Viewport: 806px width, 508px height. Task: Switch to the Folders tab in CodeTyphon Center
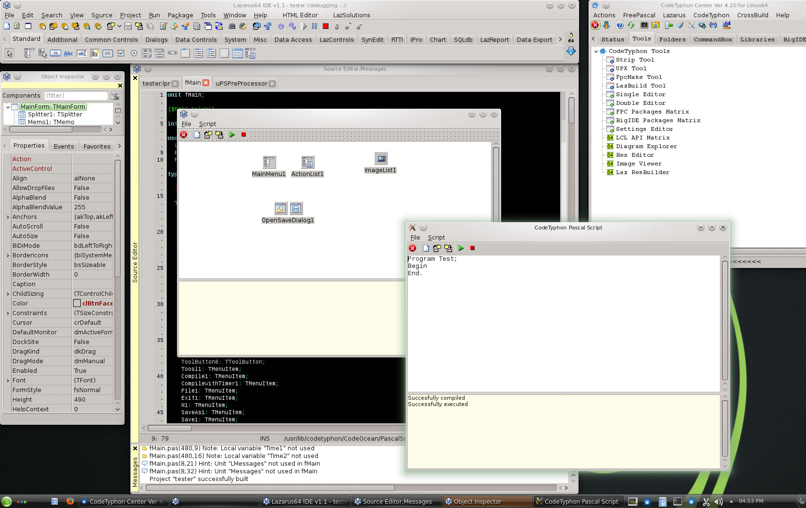tap(672, 39)
